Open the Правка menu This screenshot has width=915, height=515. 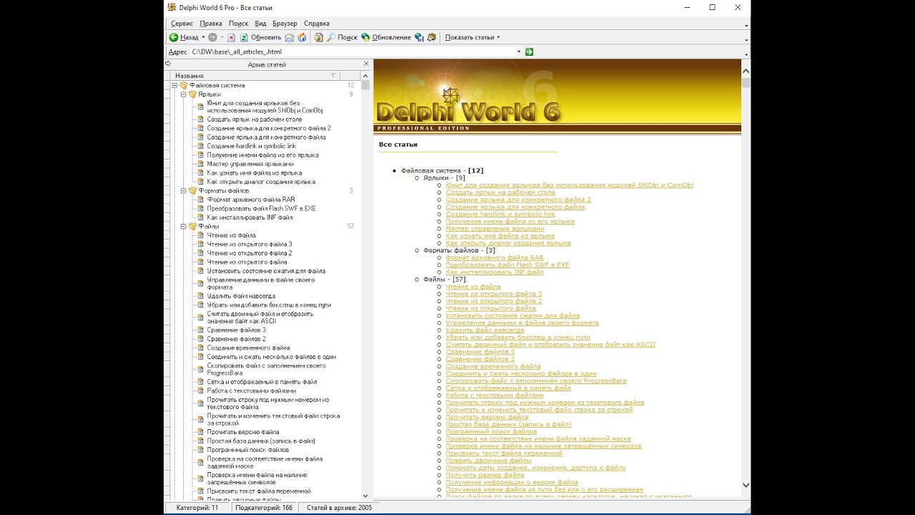(211, 24)
